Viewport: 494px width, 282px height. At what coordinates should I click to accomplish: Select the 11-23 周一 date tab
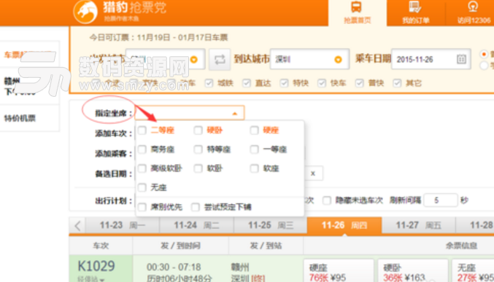coord(123,225)
